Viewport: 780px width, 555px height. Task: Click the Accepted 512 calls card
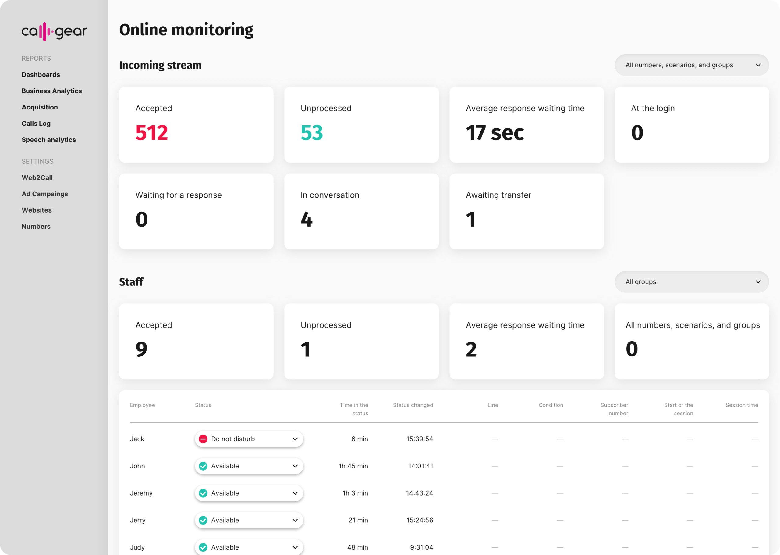[x=196, y=124]
